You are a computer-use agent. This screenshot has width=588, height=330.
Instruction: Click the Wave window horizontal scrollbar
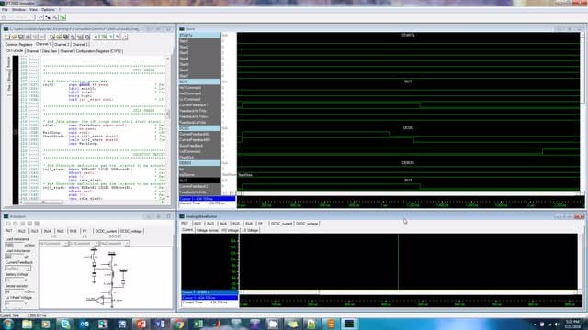(x=409, y=193)
